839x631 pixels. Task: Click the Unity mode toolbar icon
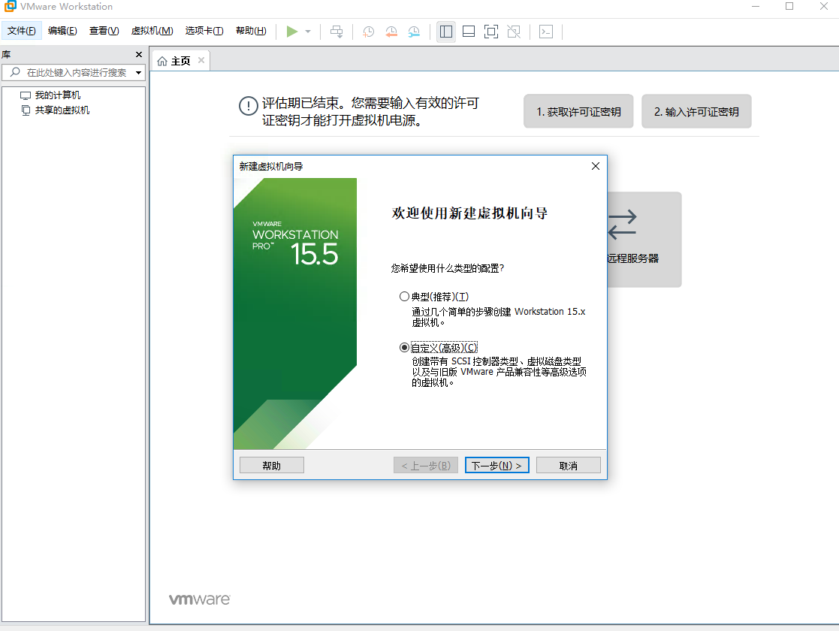pyautogui.click(x=514, y=32)
